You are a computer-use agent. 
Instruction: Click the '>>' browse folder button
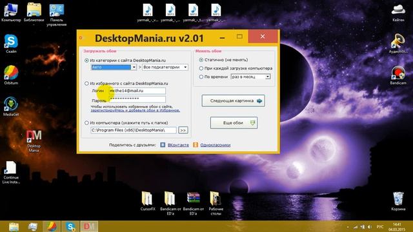point(183,130)
